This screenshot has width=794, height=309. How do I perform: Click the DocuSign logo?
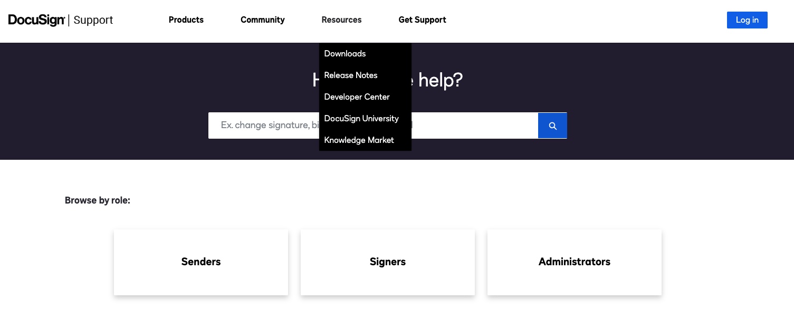(x=35, y=20)
